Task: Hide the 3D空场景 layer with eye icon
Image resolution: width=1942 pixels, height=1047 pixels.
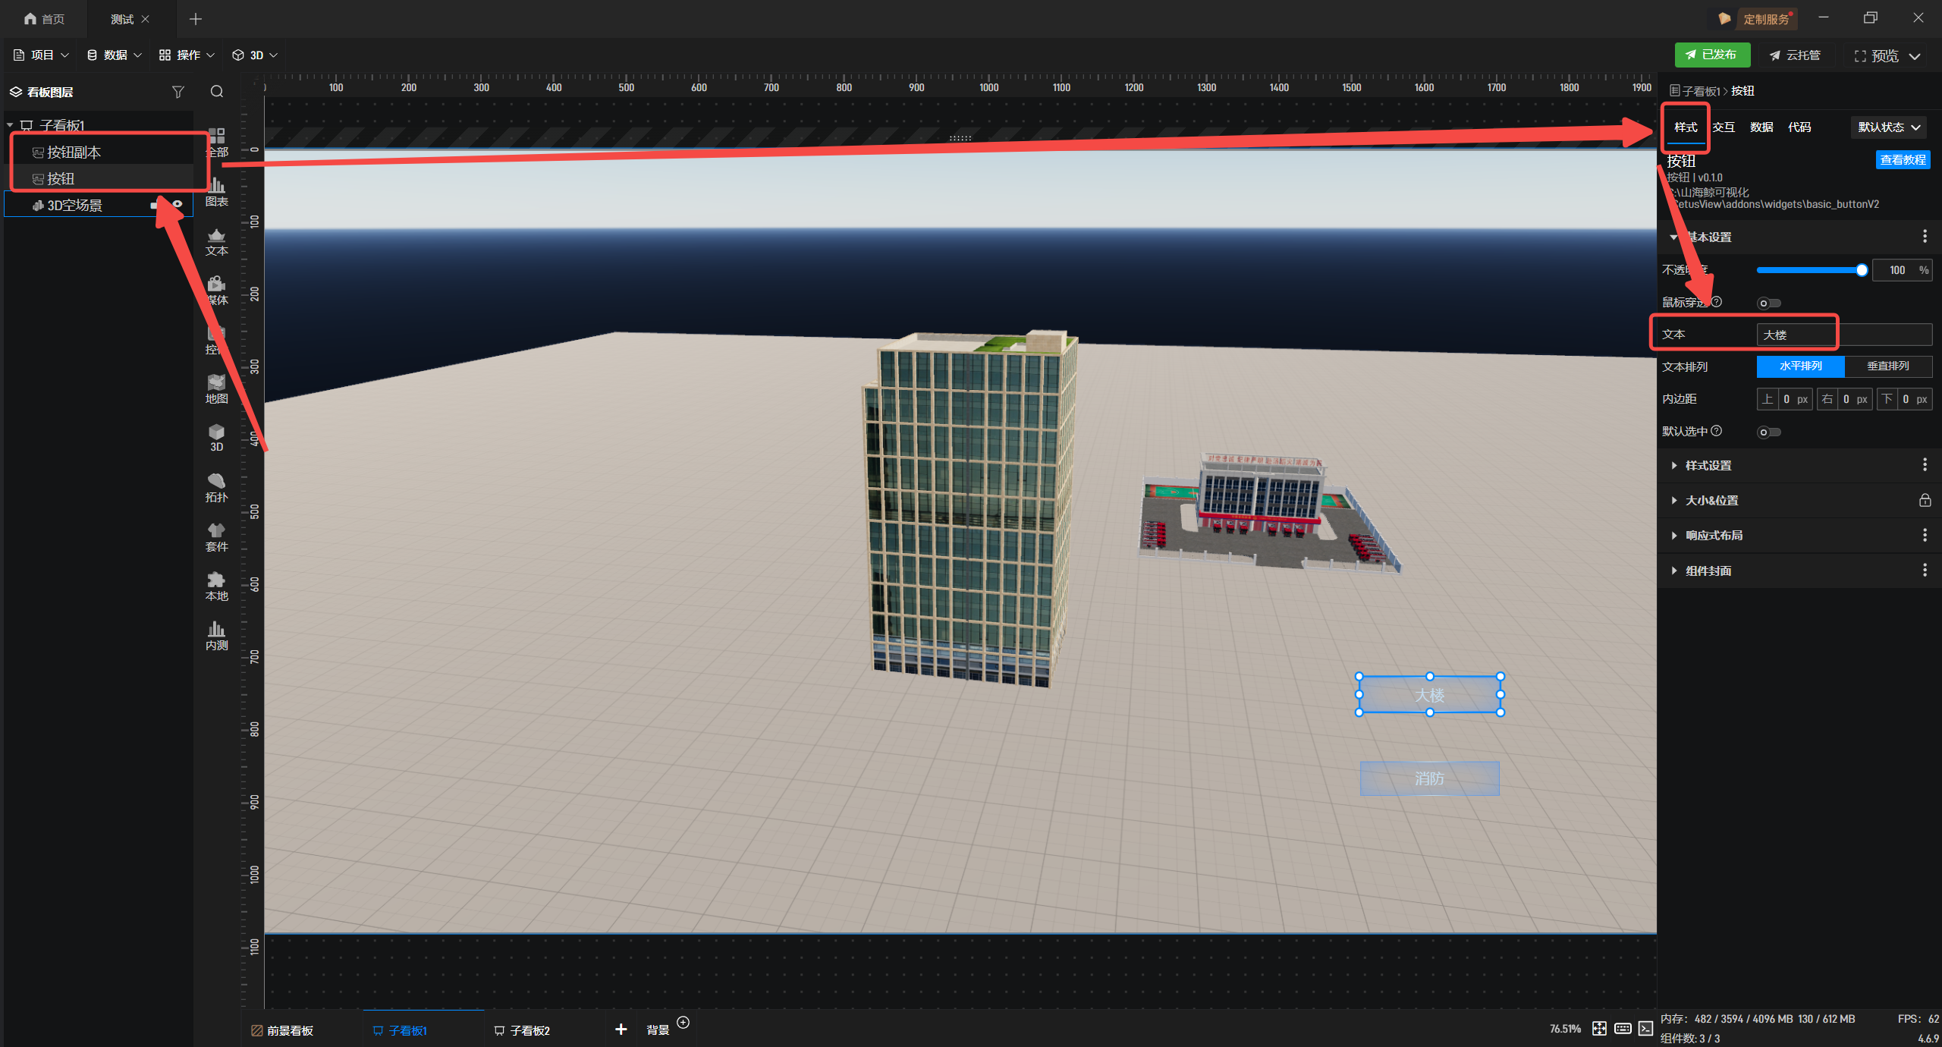Action: pyautogui.click(x=178, y=205)
